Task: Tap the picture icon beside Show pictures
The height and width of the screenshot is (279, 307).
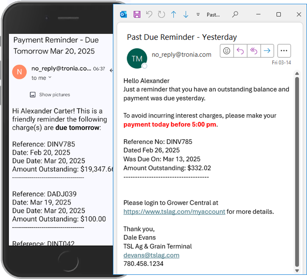Action: [x=33, y=95]
